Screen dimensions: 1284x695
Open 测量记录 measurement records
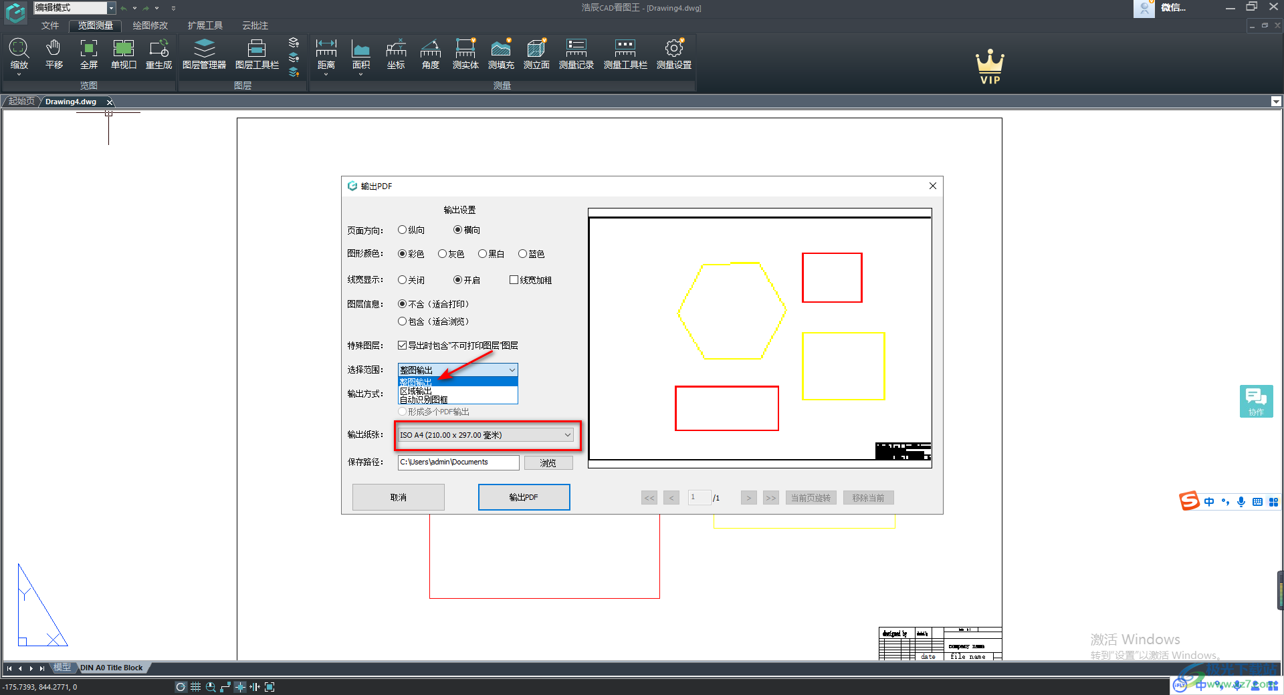[576, 53]
